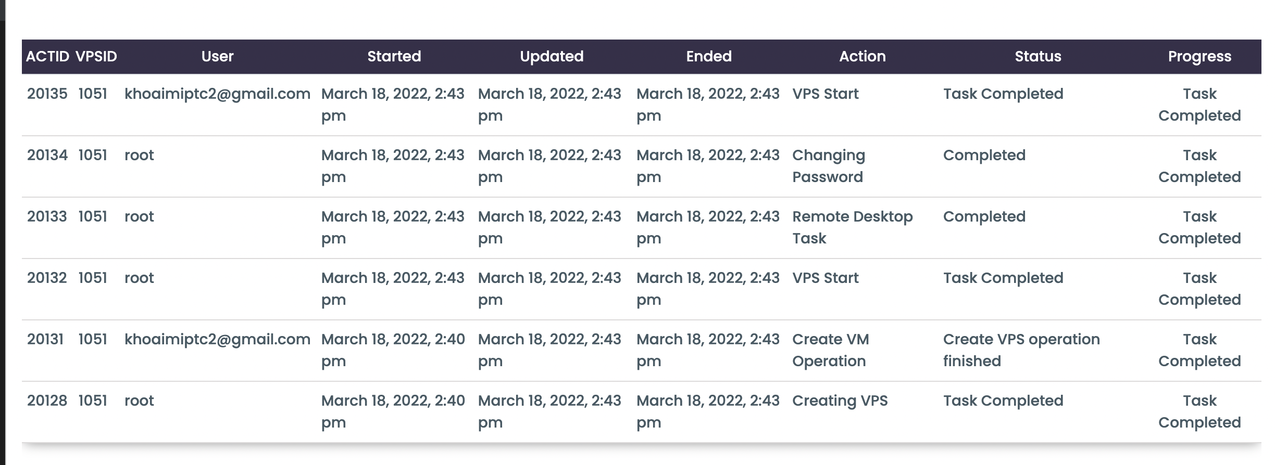This screenshot has height=465, width=1275.
Task: Click the Changing Password action cell
Action: coord(828,166)
